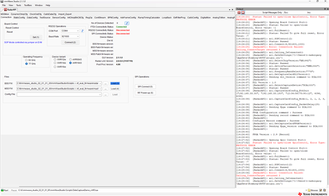Select XWR12xx device variant
The height and width of the screenshot is (196, 329).
pyautogui.click(x=55, y=60)
